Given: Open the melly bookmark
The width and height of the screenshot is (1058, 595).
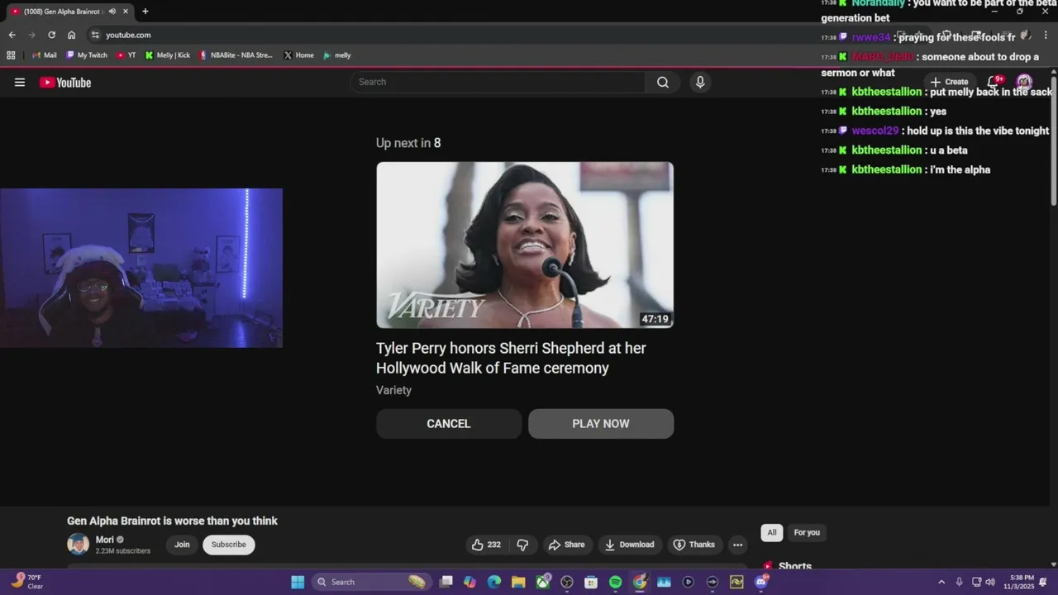Looking at the screenshot, I should [337, 55].
